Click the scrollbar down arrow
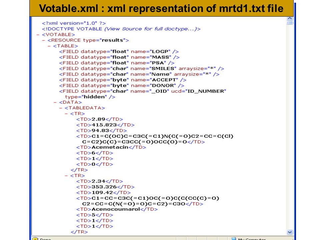This screenshot has width=320, height=240. point(290,232)
